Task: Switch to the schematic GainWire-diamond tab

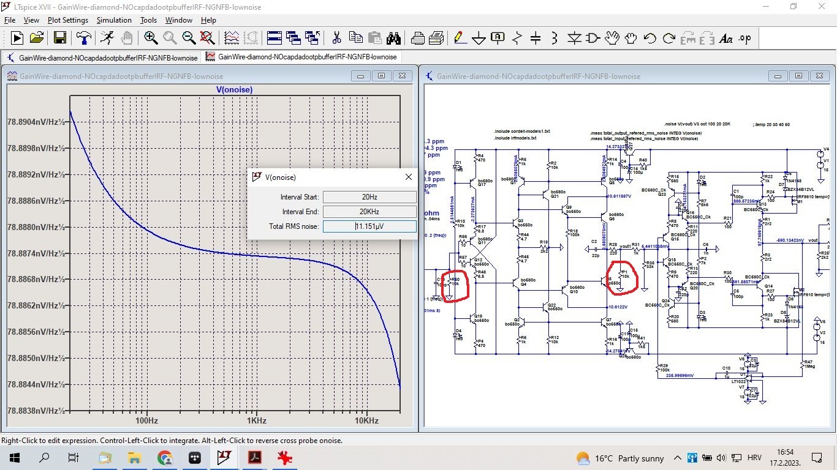Action: point(102,57)
